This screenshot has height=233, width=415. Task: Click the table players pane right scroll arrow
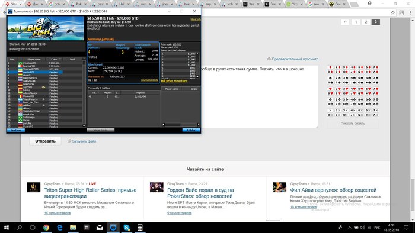click(x=199, y=124)
